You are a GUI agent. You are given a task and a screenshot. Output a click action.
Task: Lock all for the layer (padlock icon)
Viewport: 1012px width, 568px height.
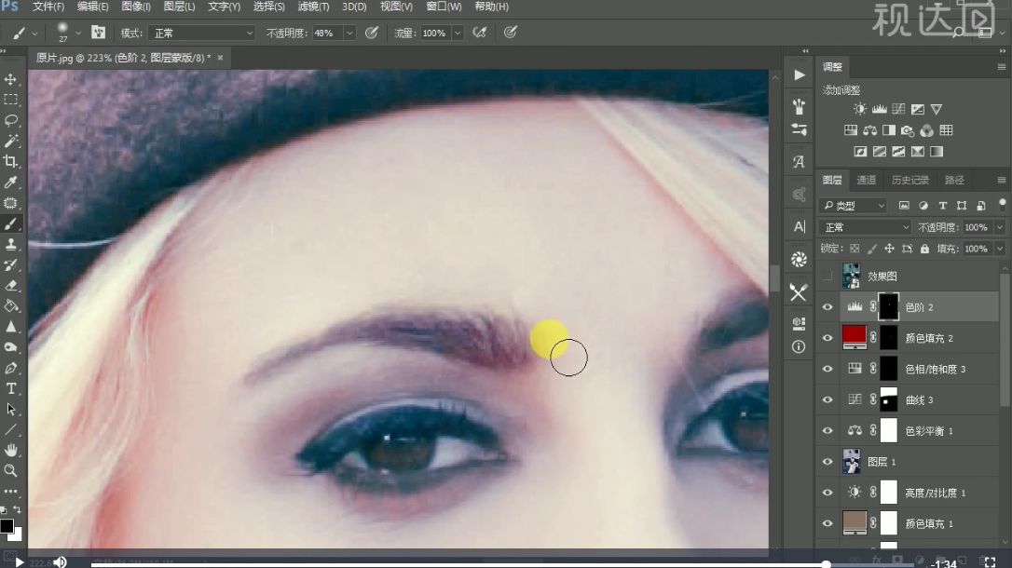924,249
